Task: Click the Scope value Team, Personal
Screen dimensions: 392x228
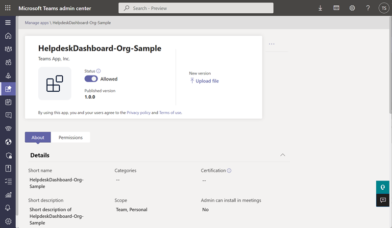Action: [131, 210]
